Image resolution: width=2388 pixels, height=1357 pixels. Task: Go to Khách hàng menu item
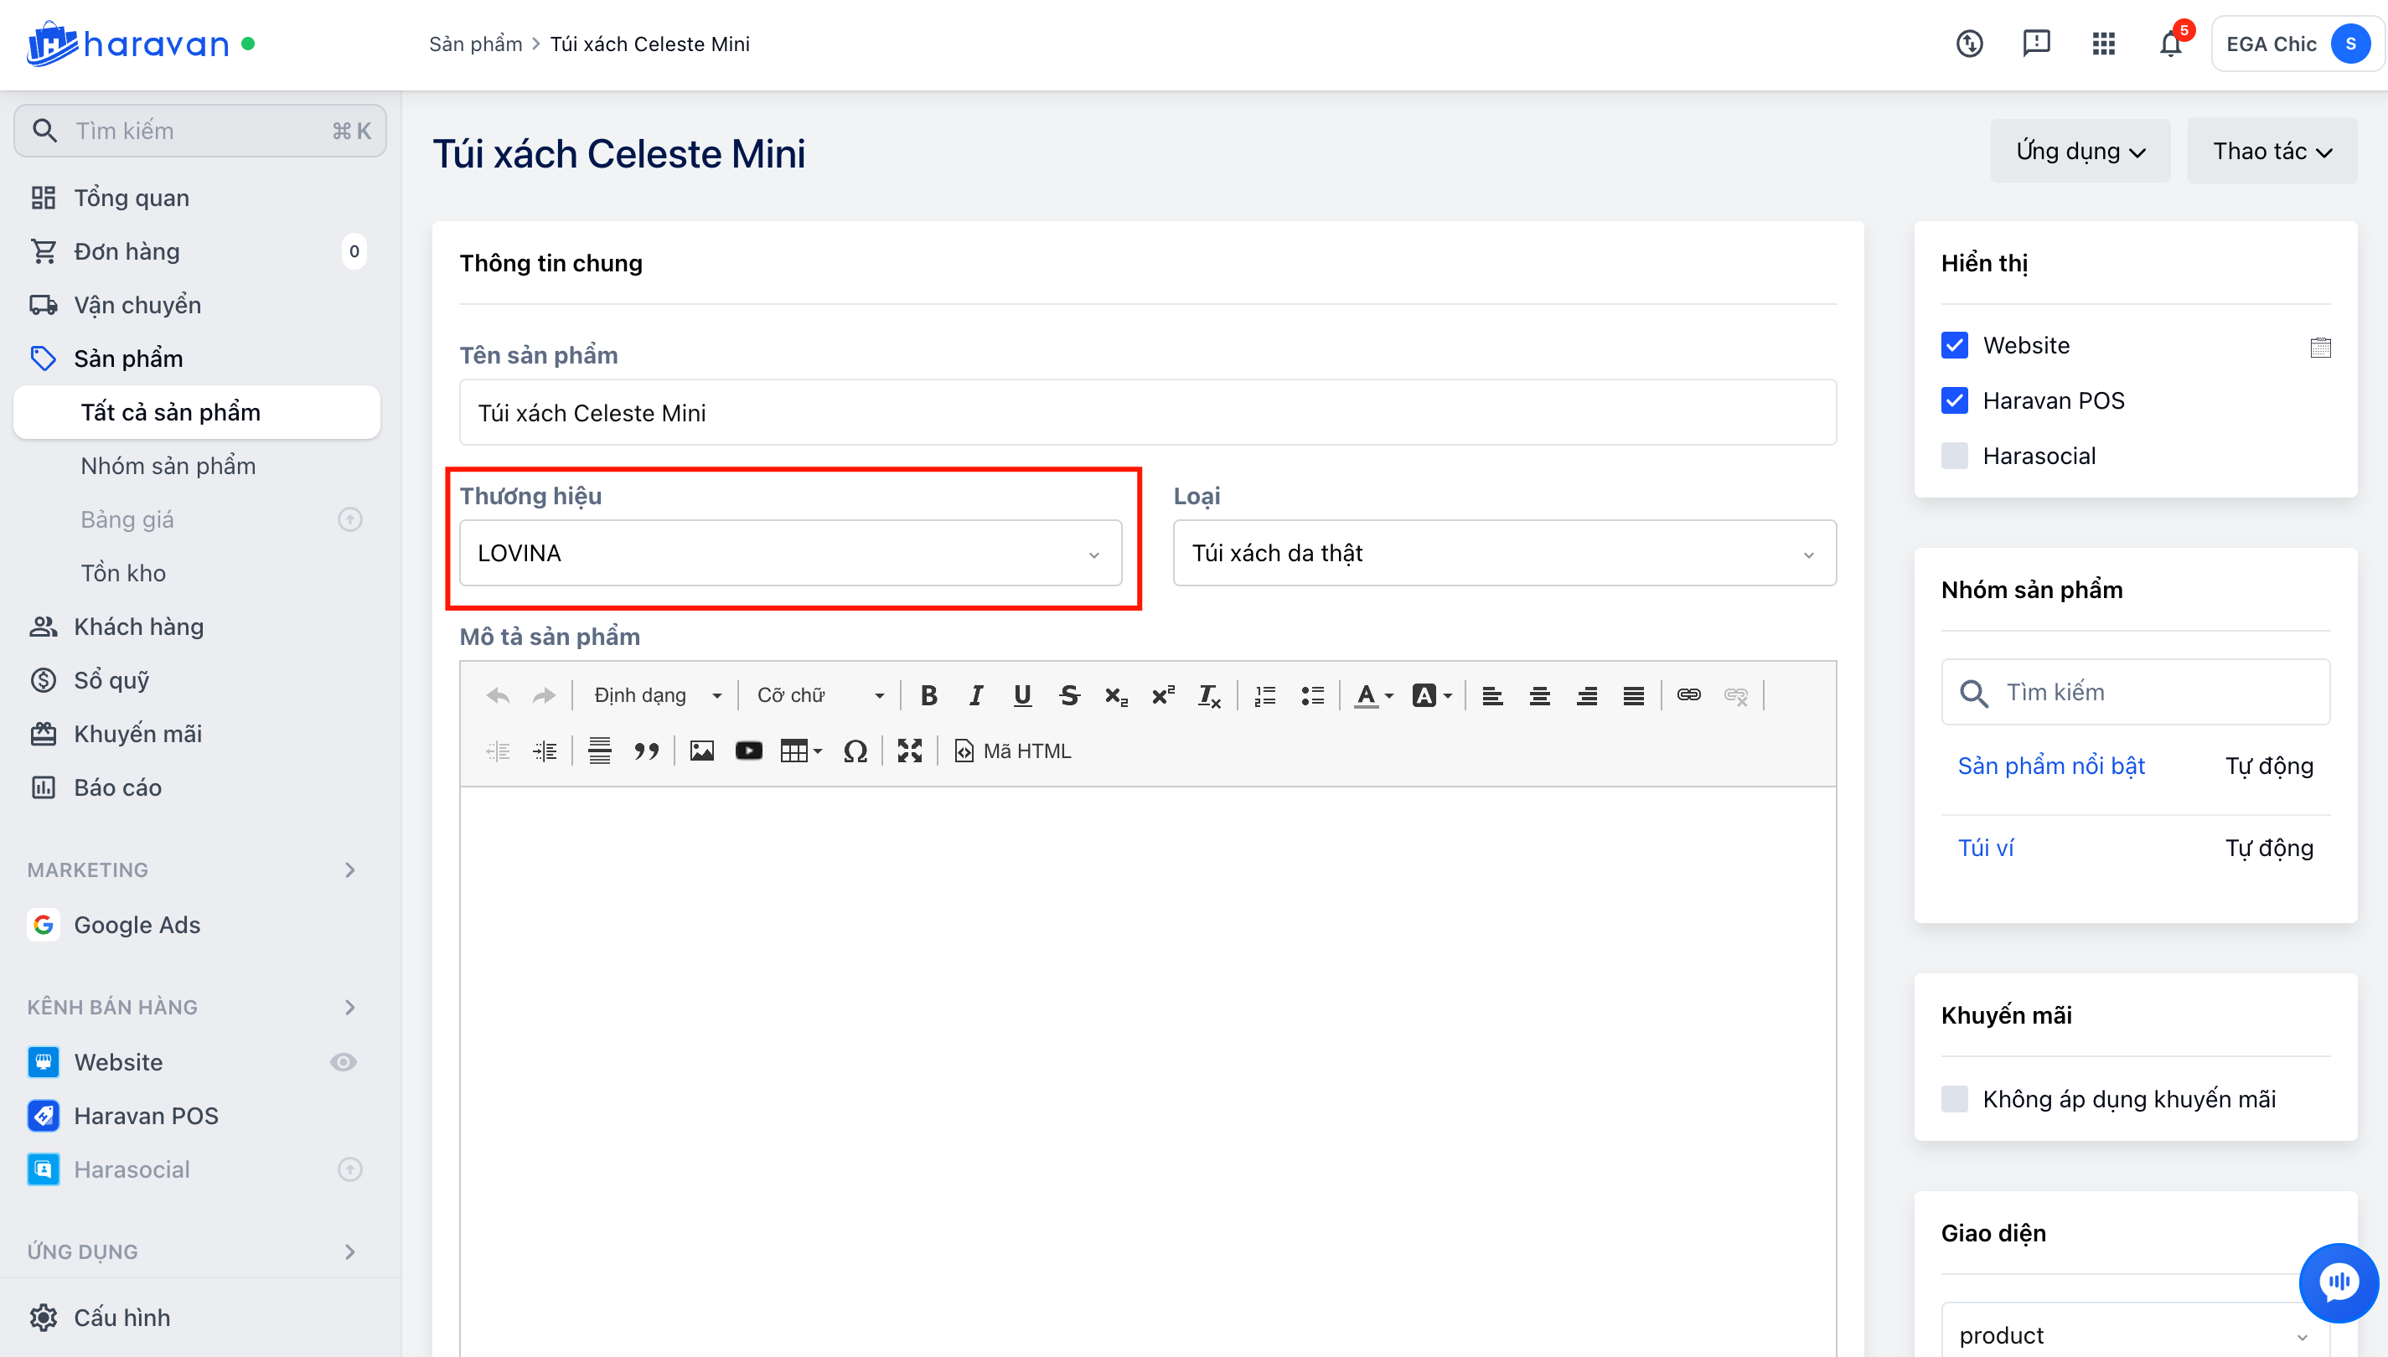click(139, 627)
